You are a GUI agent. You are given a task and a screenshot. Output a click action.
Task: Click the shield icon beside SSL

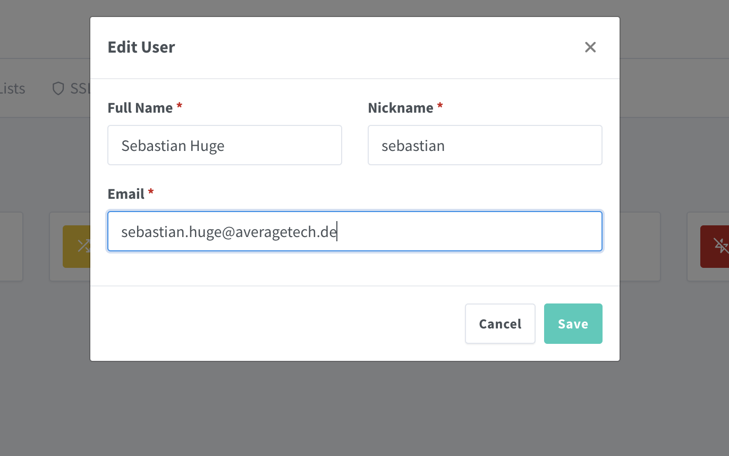coord(58,88)
